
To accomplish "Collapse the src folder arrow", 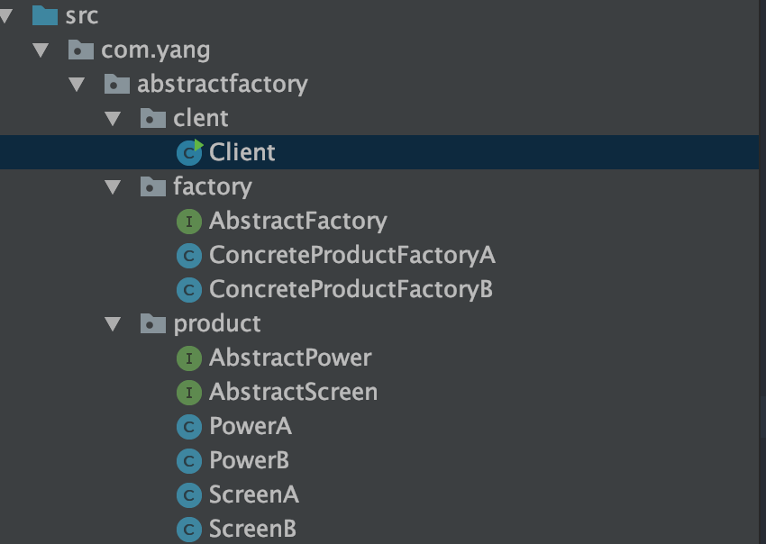I will [6, 15].
